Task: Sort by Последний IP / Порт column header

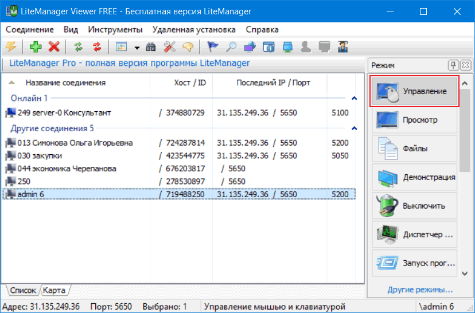Action: pyautogui.click(x=273, y=83)
